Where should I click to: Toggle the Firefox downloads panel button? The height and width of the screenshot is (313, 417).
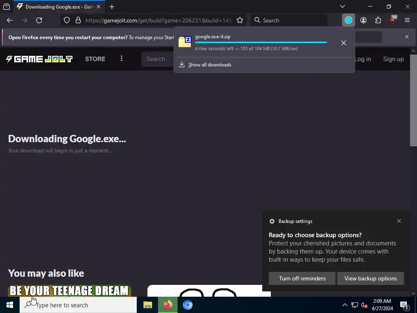click(x=349, y=20)
